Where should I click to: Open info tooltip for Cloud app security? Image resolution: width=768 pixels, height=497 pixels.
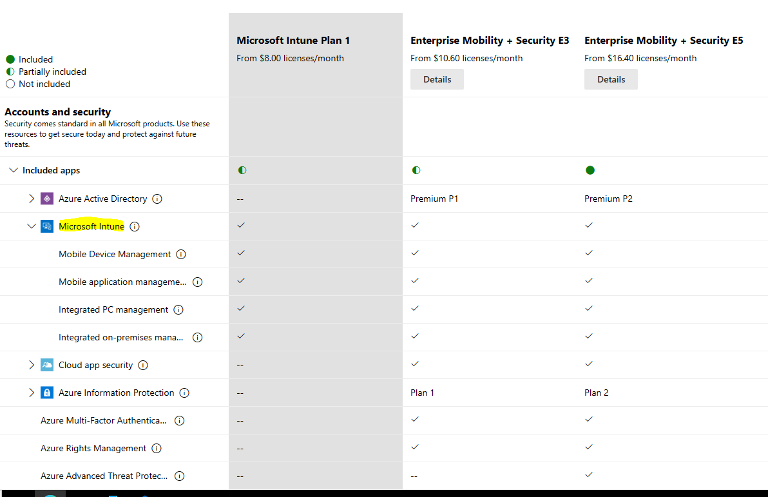pos(143,365)
